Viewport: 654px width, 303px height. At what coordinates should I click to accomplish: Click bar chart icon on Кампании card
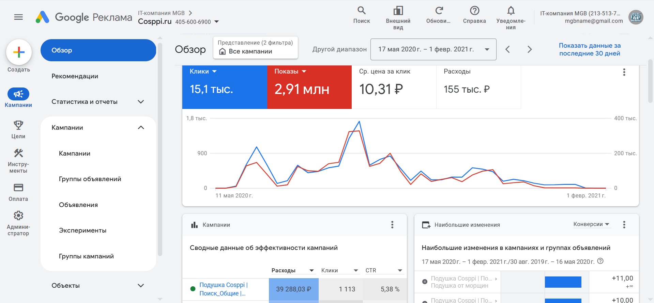tap(194, 225)
